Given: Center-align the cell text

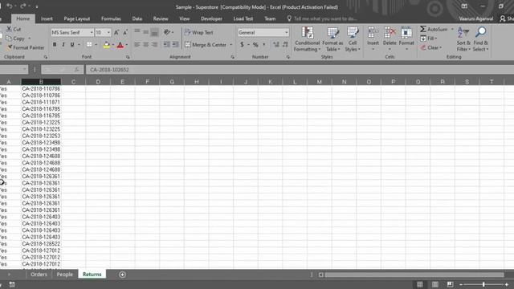Looking at the screenshot, I should pos(145,45).
